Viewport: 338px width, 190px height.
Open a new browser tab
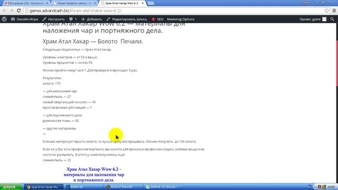coord(151,3)
